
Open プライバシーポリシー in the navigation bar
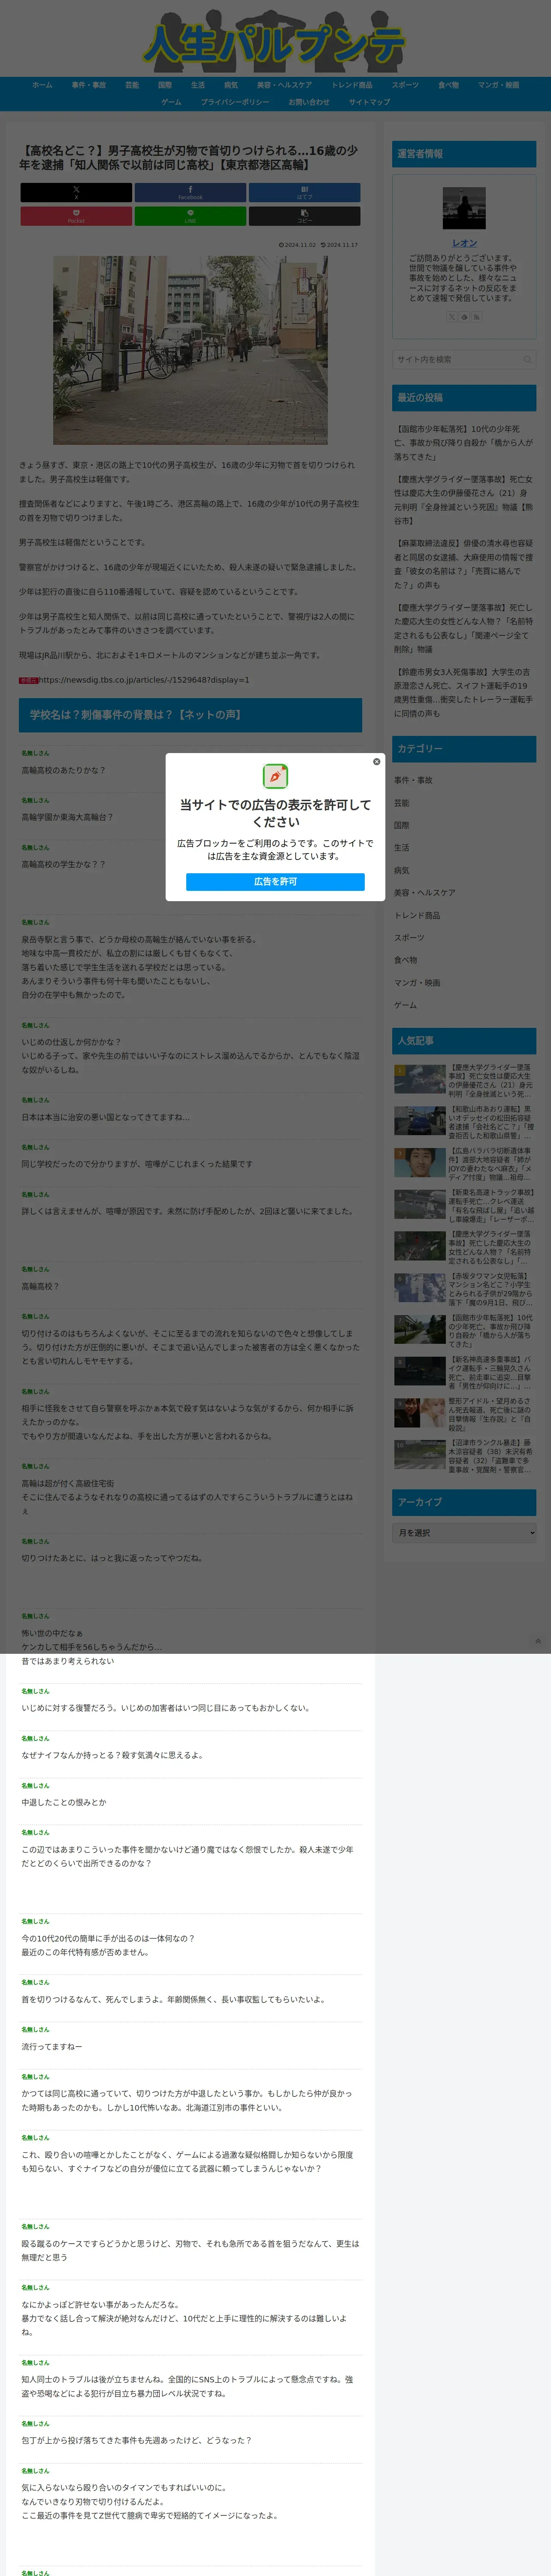[x=235, y=102]
